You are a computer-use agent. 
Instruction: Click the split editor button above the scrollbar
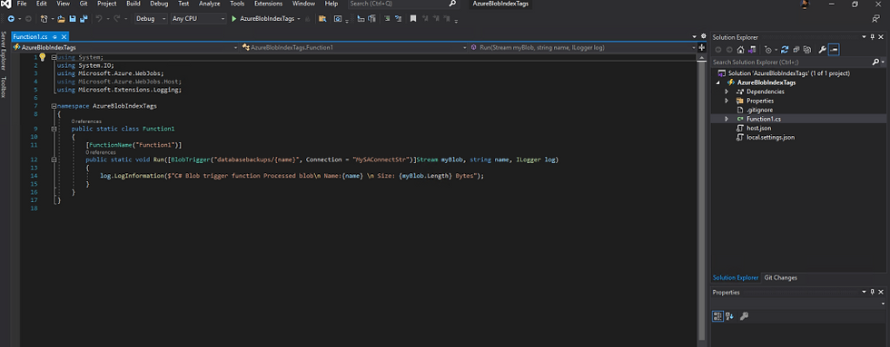click(701, 47)
